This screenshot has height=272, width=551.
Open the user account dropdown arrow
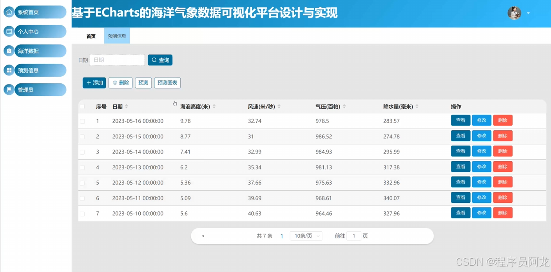point(528,13)
